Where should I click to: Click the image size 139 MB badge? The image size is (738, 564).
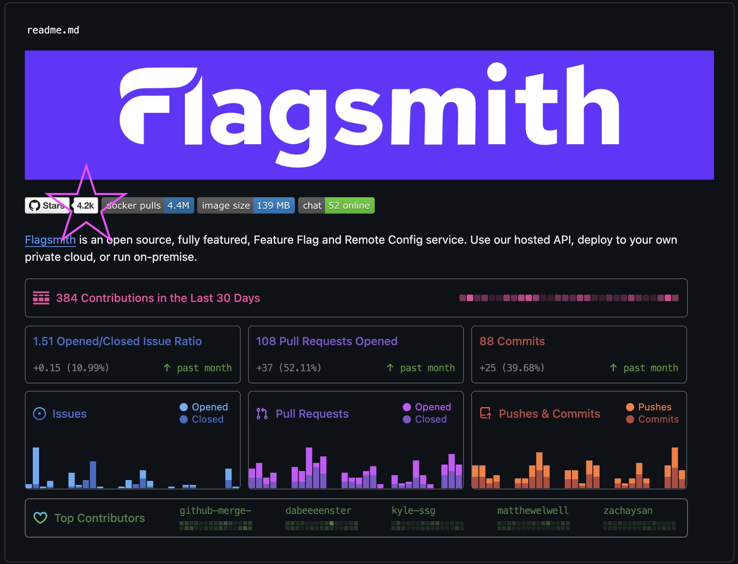246,205
